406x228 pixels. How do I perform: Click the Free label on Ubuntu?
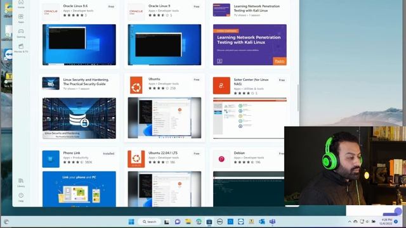tap(197, 80)
